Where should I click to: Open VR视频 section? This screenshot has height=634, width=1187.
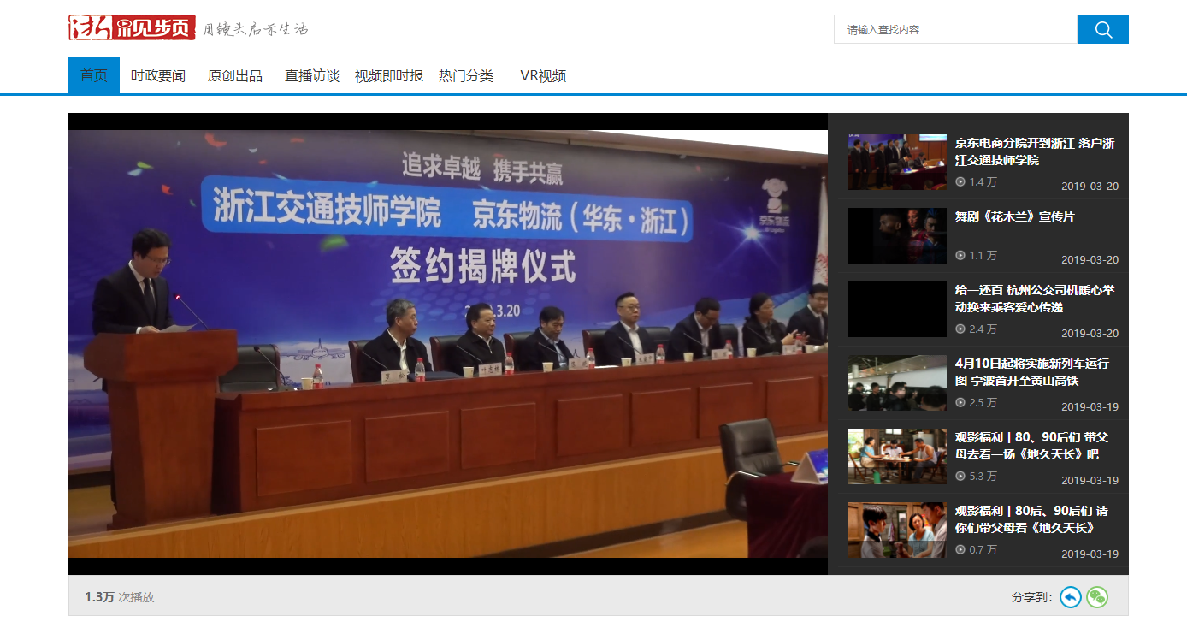(x=543, y=75)
